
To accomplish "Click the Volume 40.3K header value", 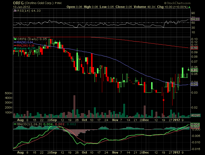I will tap(145, 7).
